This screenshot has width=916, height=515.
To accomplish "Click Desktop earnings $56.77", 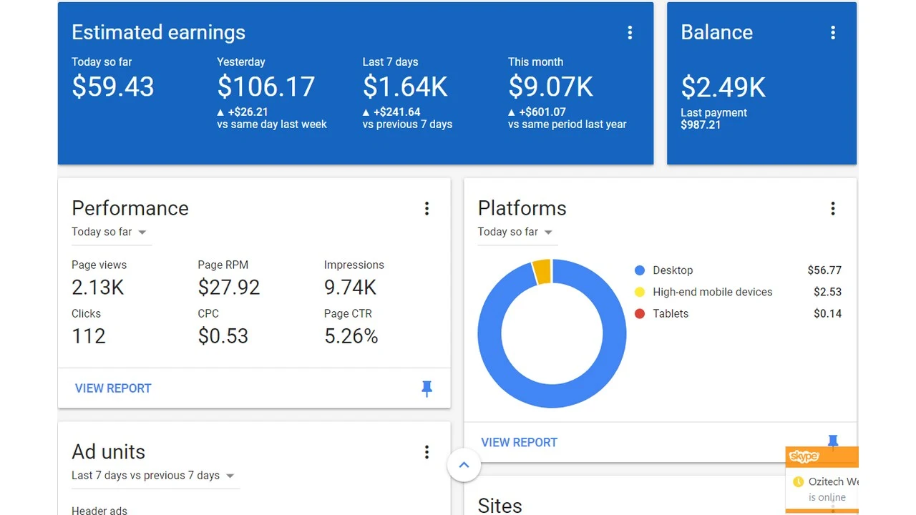I will coord(824,270).
